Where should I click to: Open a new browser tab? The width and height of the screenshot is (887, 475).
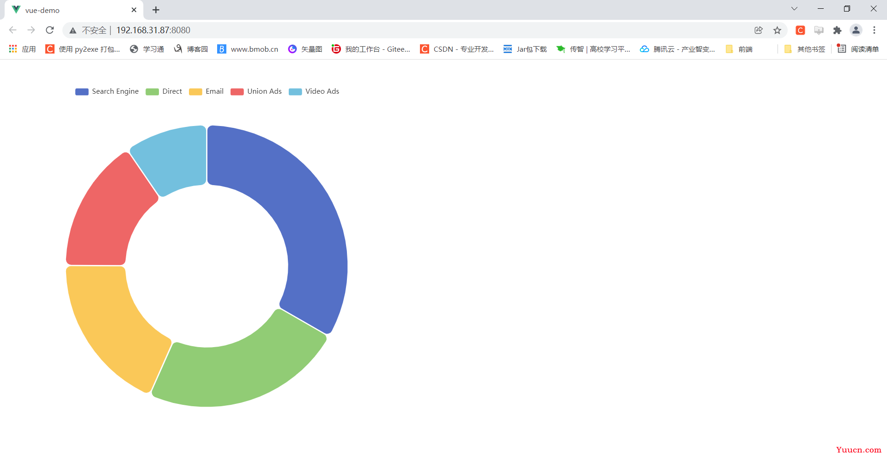tap(156, 10)
